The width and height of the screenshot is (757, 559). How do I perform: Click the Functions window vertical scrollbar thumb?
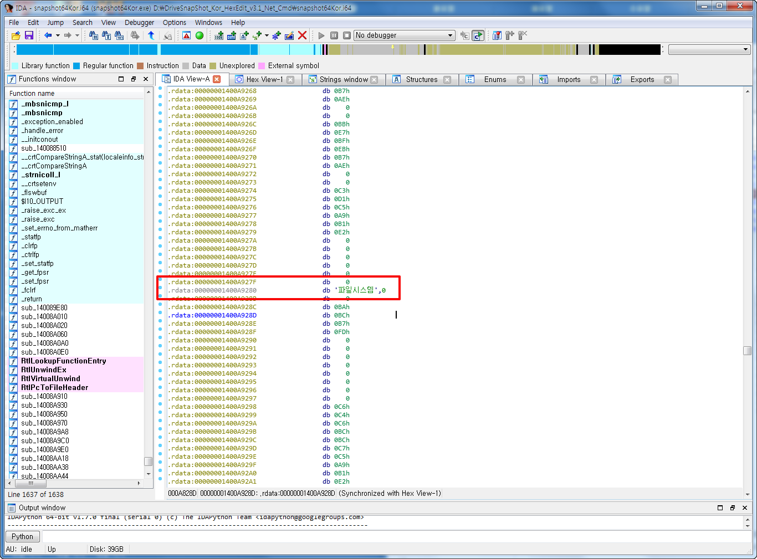[148, 461]
